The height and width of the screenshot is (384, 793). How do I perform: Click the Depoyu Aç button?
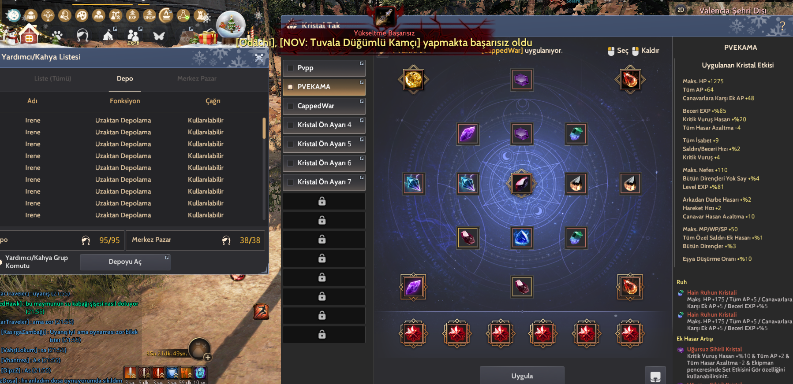(x=125, y=262)
